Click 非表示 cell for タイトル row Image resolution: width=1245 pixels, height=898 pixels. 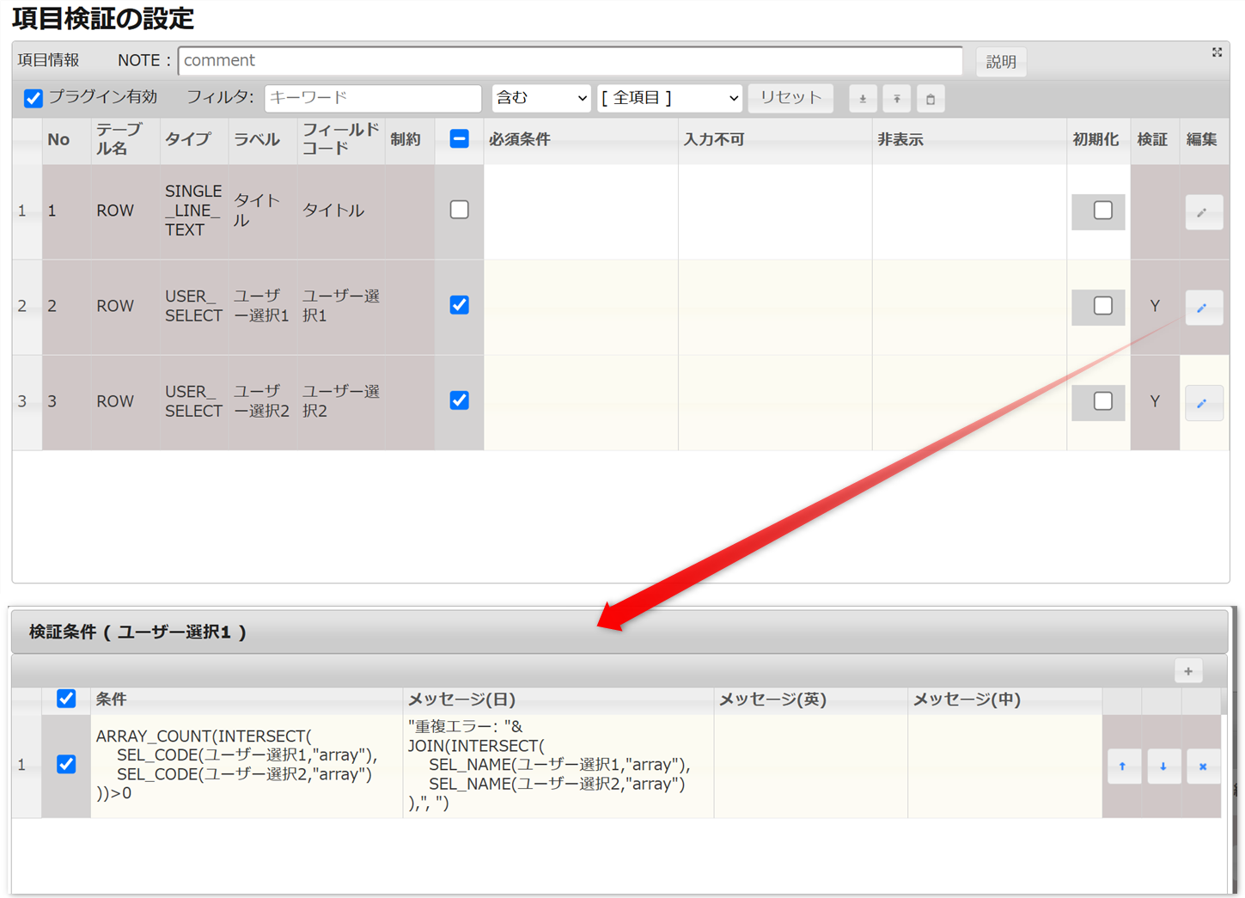pyautogui.click(x=969, y=211)
